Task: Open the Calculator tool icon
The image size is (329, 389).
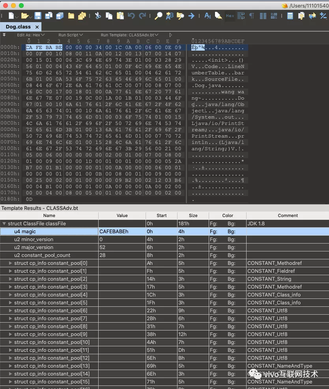Action: 290,16
